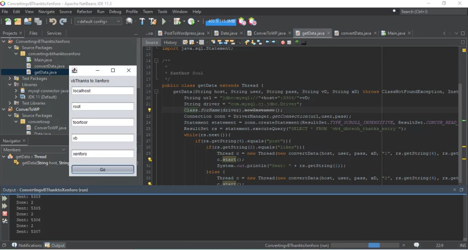Click the Redo arrow icon
The height and width of the screenshot is (250, 468).
(x=63, y=21)
